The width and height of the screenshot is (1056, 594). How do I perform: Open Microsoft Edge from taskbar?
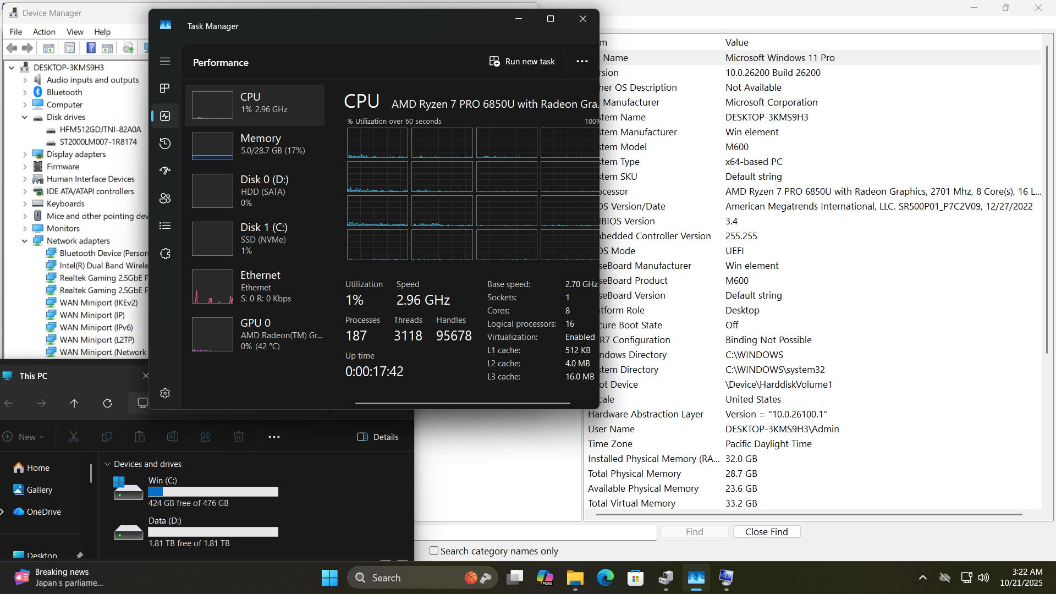[x=605, y=577]
